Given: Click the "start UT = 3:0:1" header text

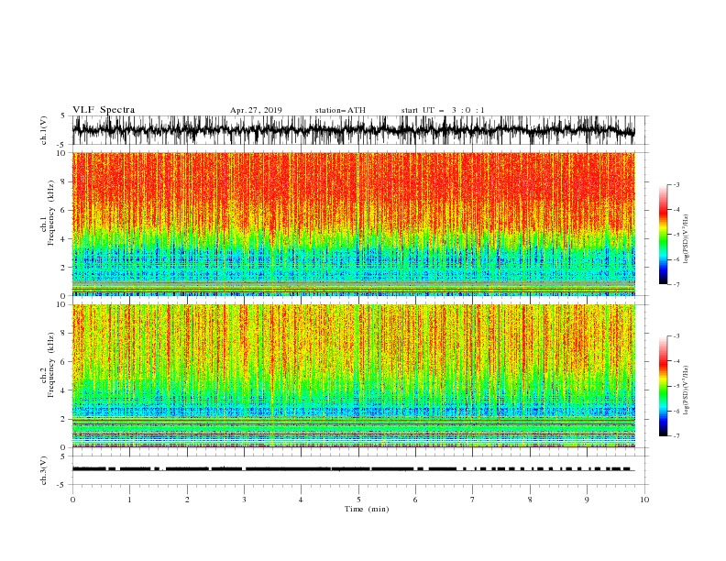Looking at the screenshot, I should pyautogui.click(x=443, y=110).
